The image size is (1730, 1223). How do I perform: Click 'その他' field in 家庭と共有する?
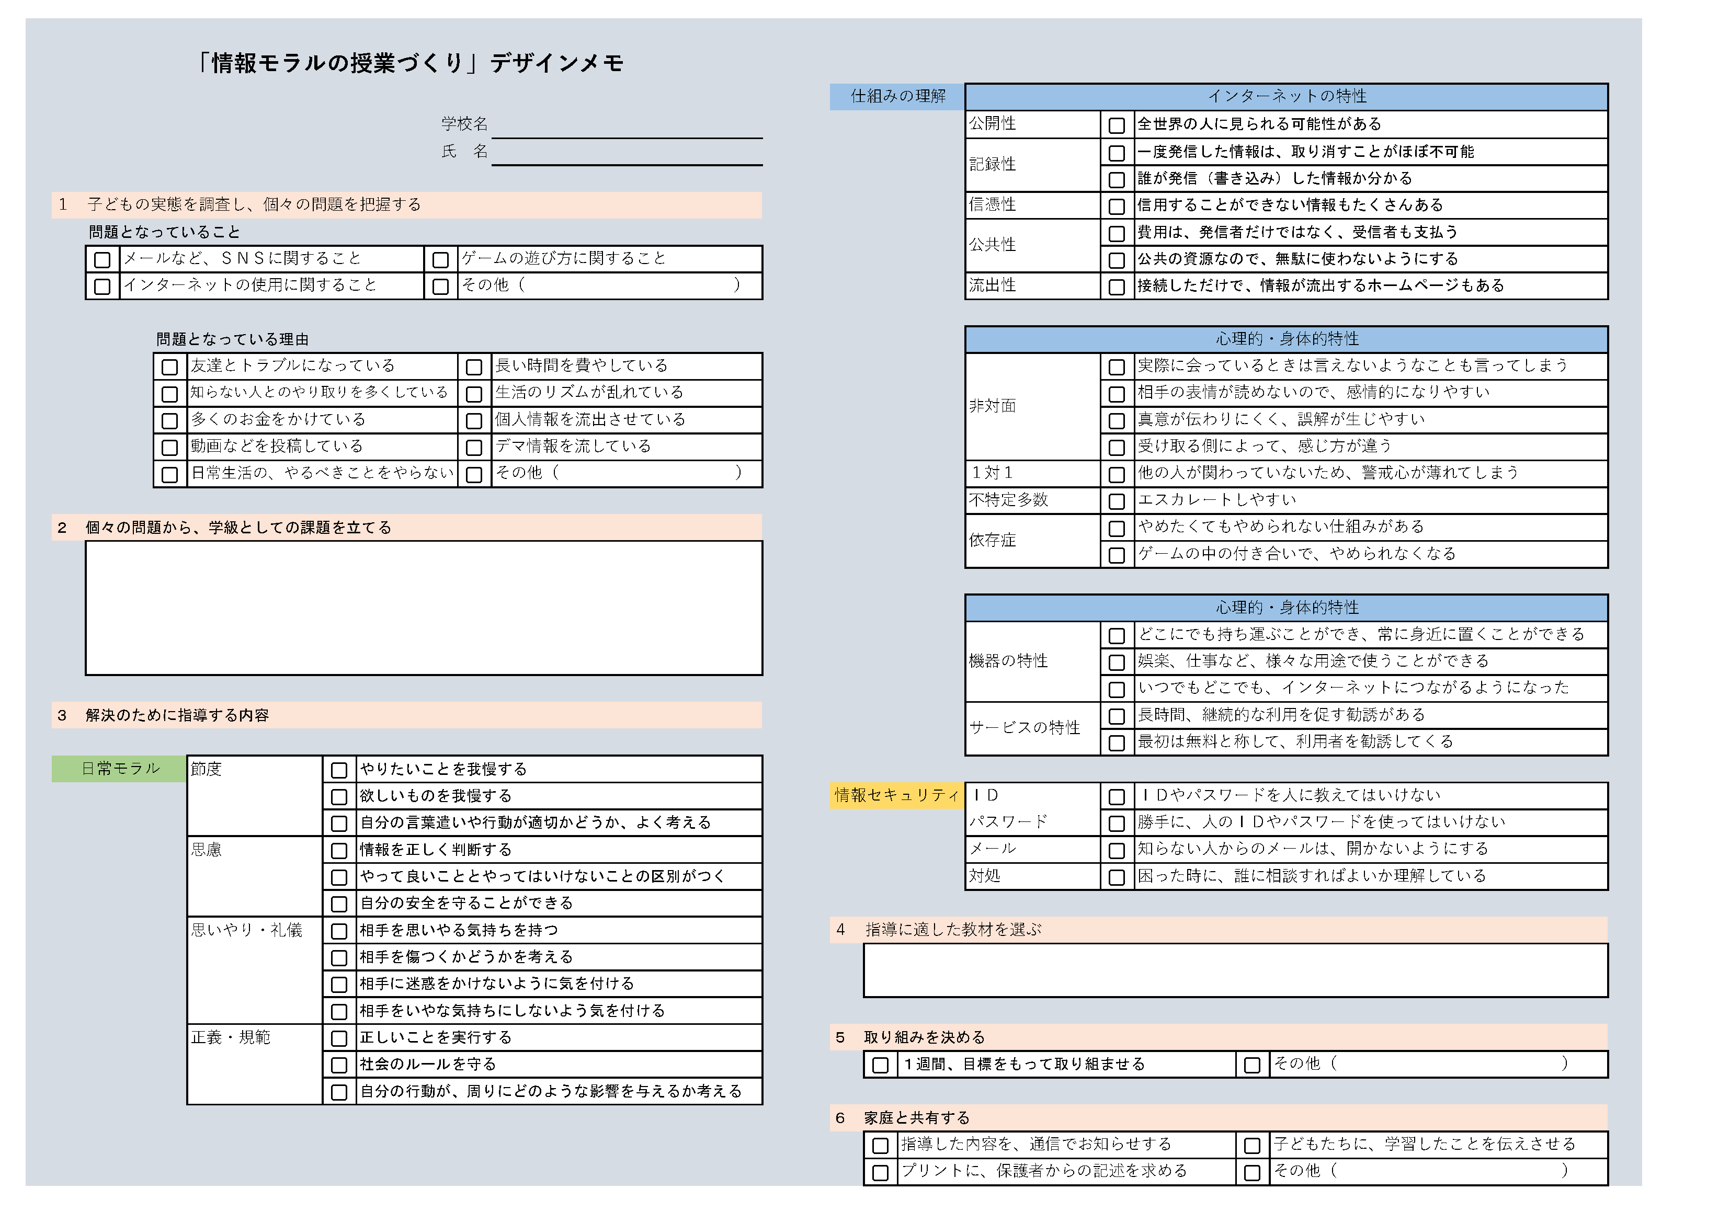pyautogui.click(x=1438, y=1172)
